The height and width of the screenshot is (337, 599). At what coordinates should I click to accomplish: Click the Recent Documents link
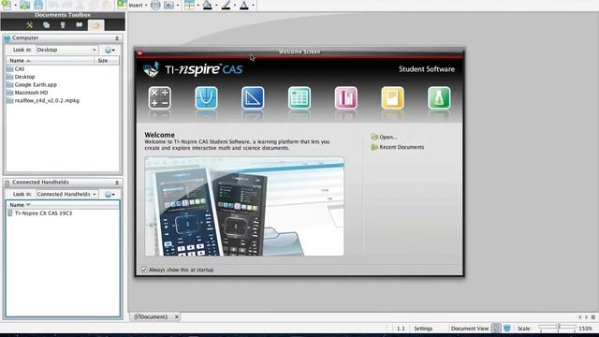pyautogui.click(x=398, y=147)
